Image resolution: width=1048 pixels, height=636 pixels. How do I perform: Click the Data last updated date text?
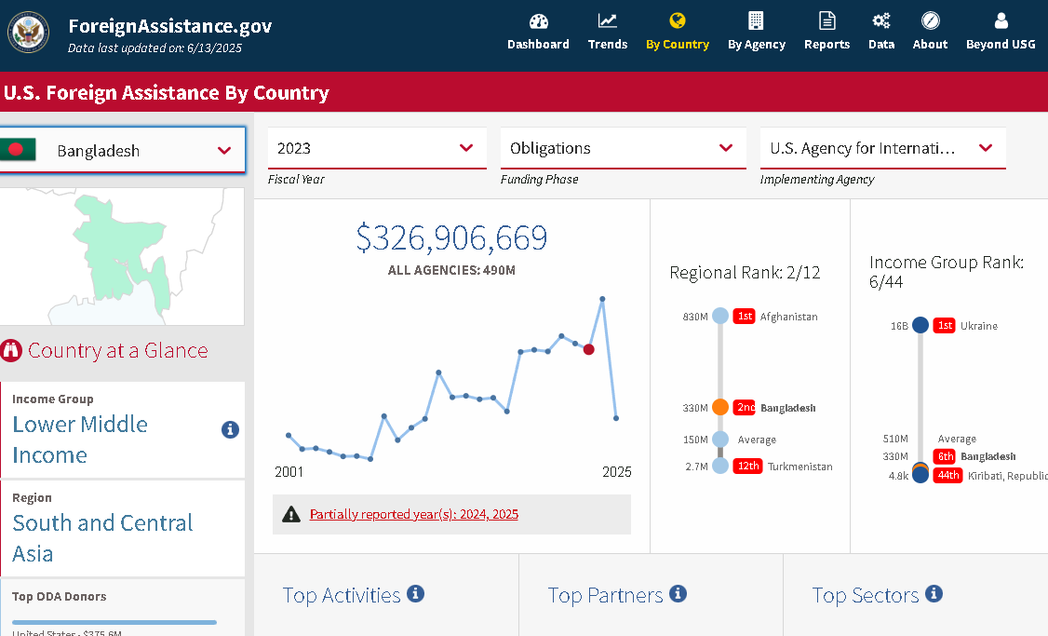(x=155, y=48)
